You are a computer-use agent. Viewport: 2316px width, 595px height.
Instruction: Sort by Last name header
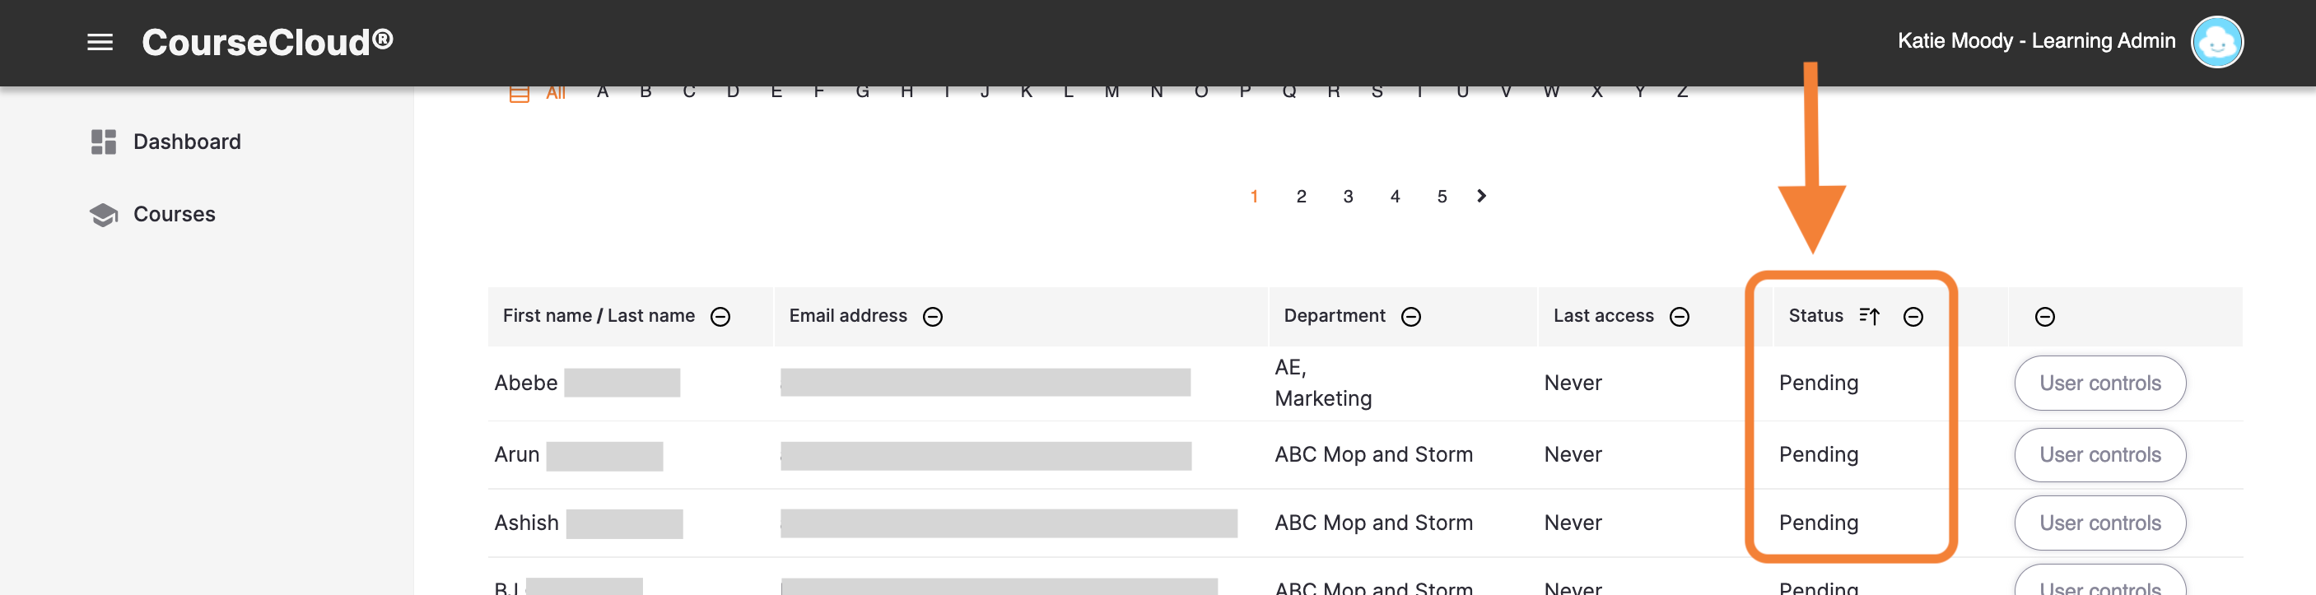tap(651, 315)
